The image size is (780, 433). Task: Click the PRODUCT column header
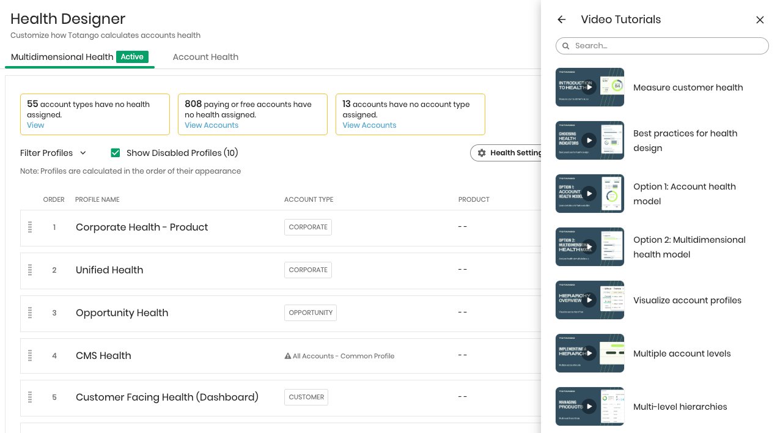[x=474, y=199]
